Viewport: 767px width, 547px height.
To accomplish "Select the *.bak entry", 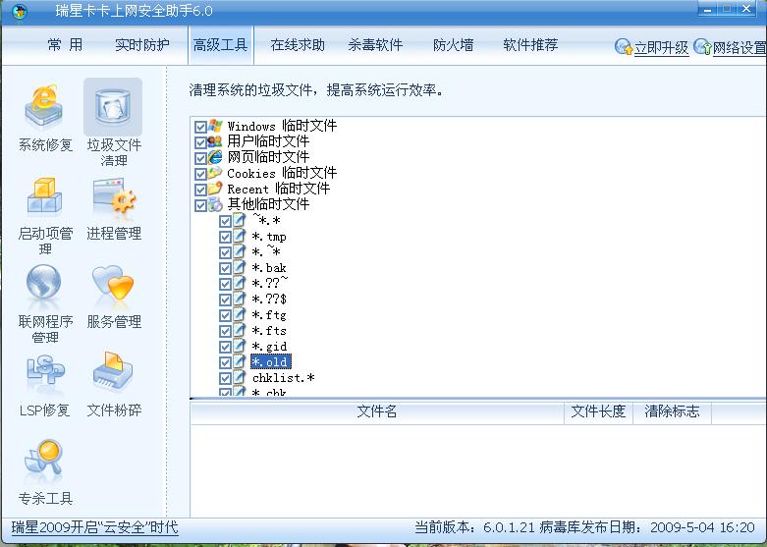I will pyautogui.click(x=269, y=268).
